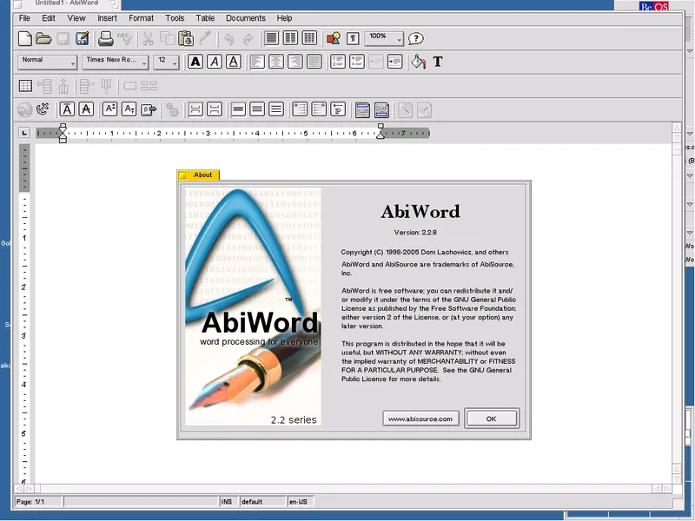Apply strikethrough A formatting
695x521 pixels.
point(86,109)
